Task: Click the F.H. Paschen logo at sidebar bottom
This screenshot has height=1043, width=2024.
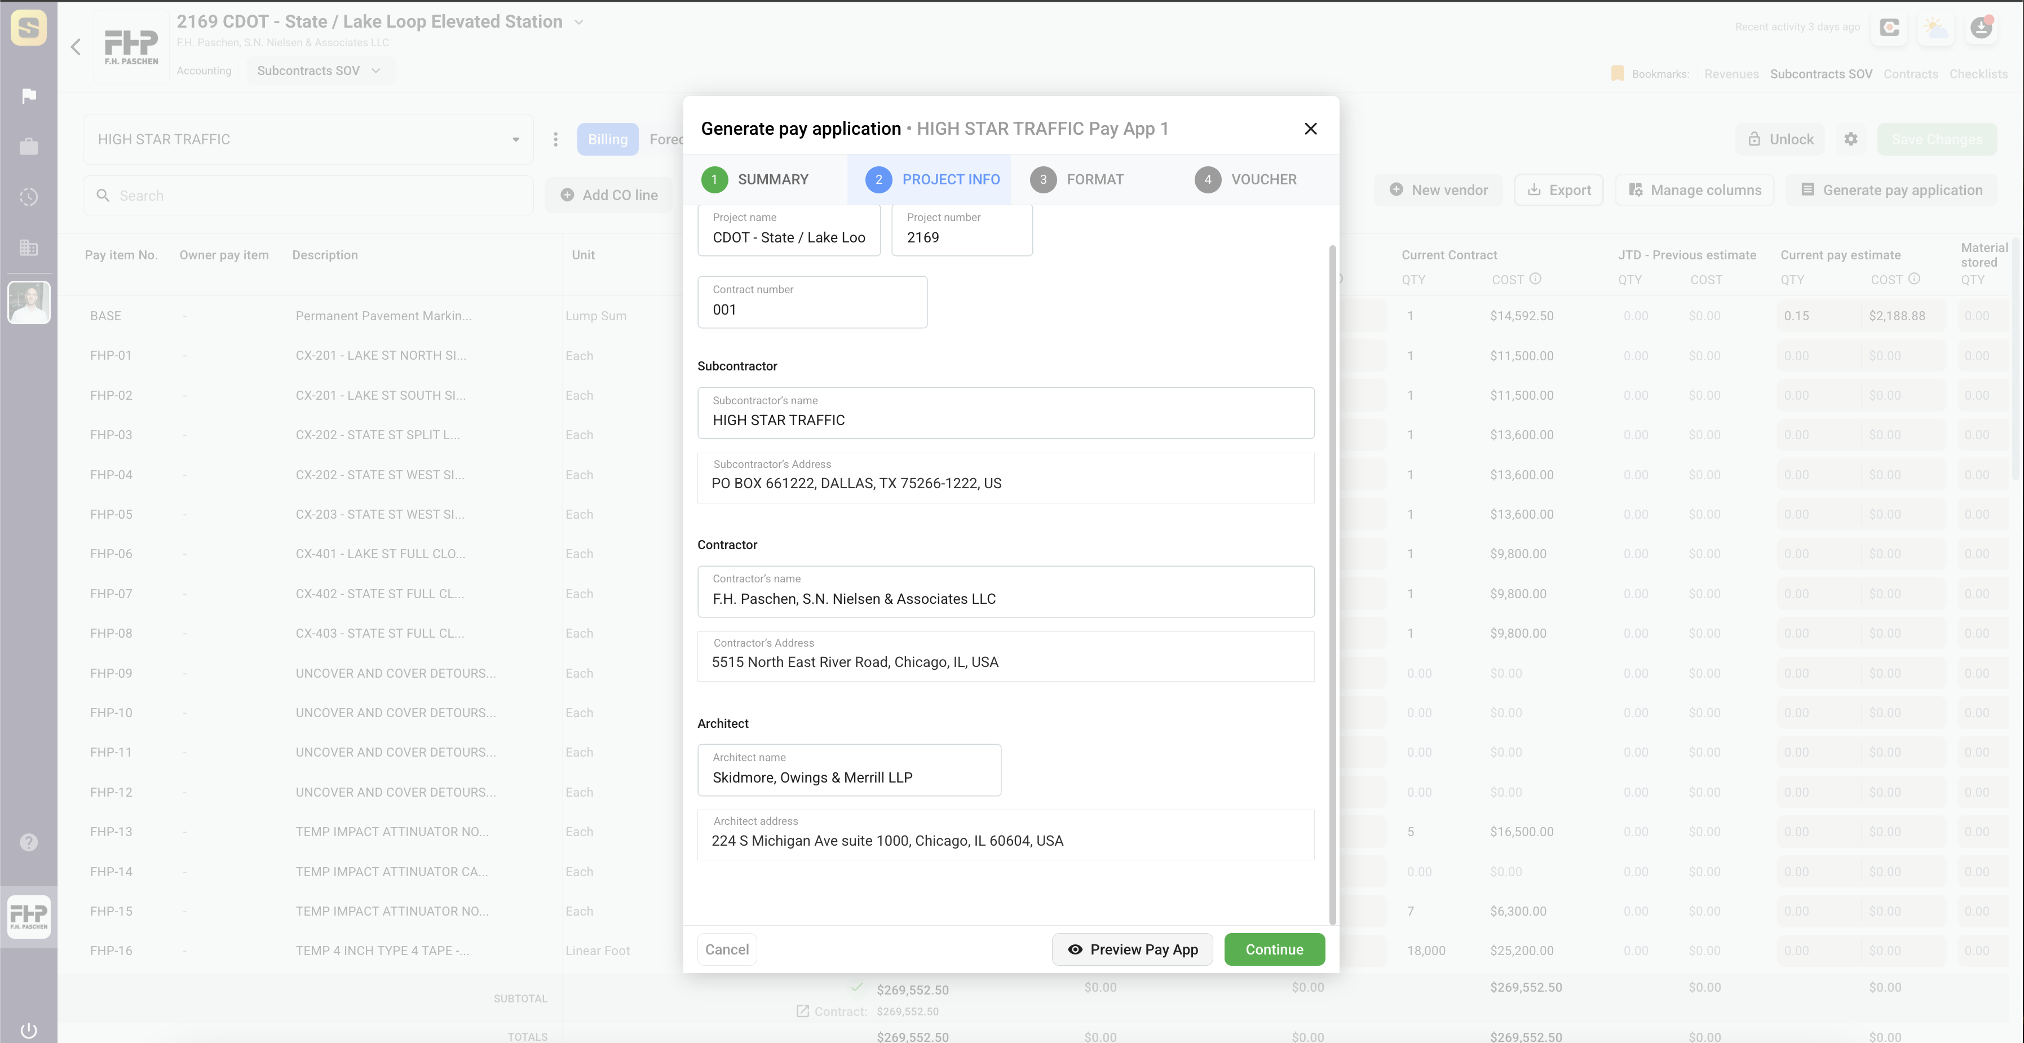Action: [29, 917]
